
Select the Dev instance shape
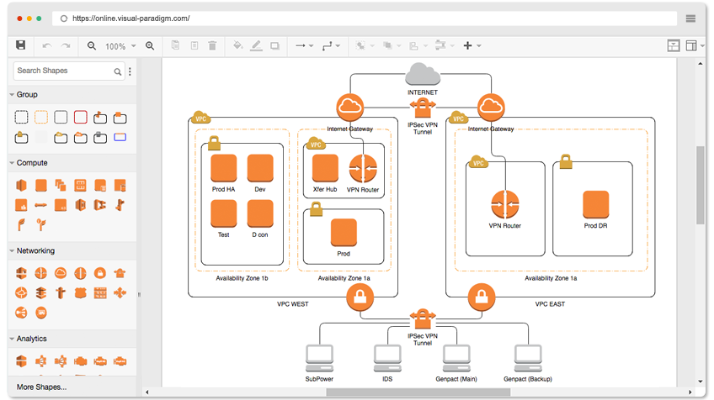(x=260, y=168)
